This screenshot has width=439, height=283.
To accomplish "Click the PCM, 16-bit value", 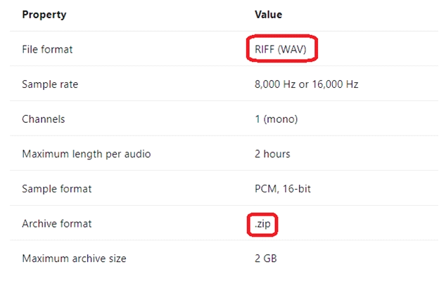I will point(283,189).
